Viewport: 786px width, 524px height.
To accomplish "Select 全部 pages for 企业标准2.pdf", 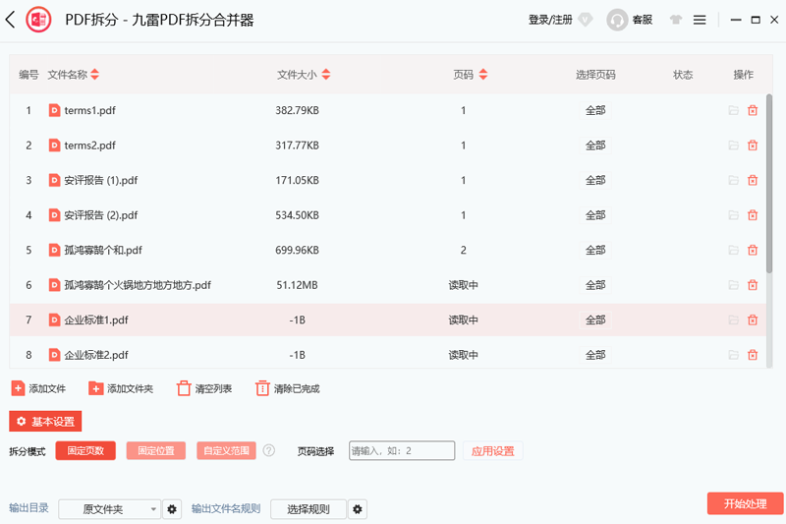I will click(x=595, y=355).
